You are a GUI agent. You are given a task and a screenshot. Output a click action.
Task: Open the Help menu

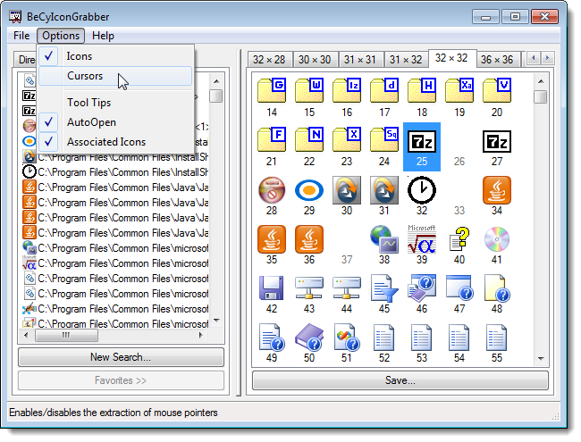[x=103, y=36]
